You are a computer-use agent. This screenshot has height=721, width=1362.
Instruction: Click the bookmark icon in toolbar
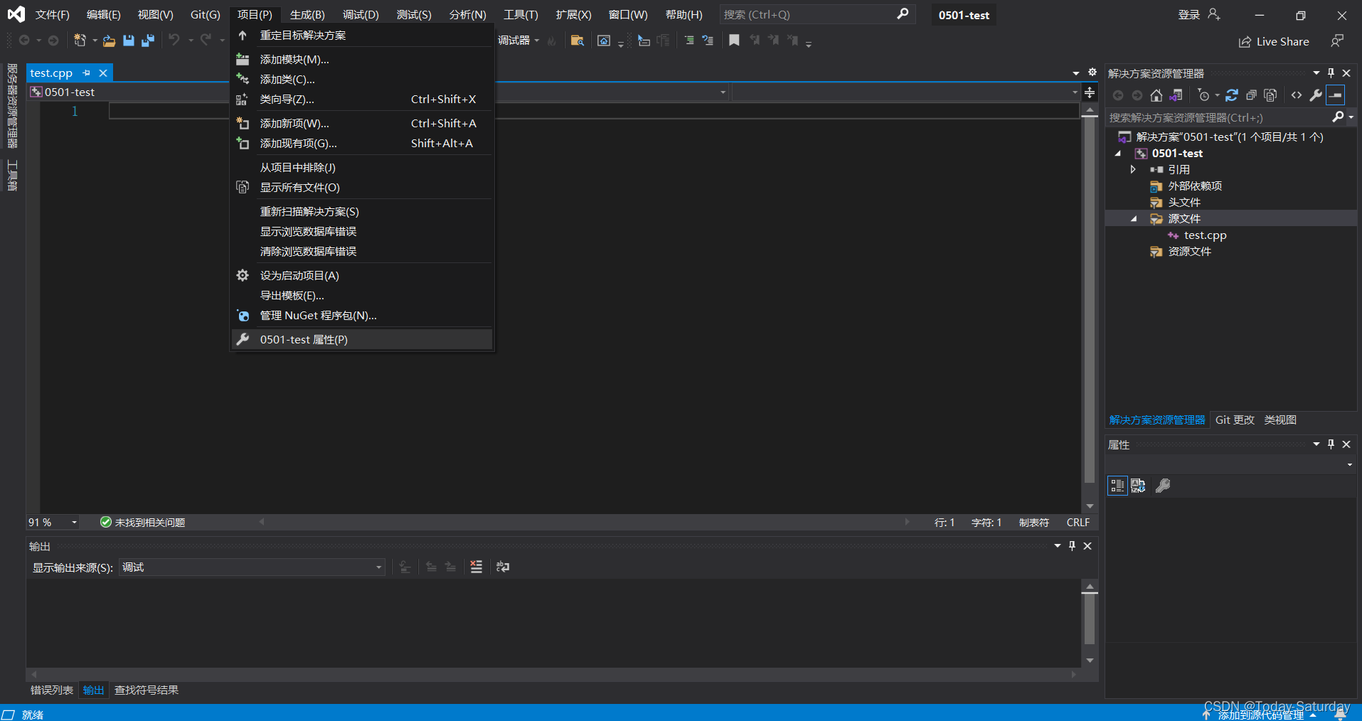734,41
